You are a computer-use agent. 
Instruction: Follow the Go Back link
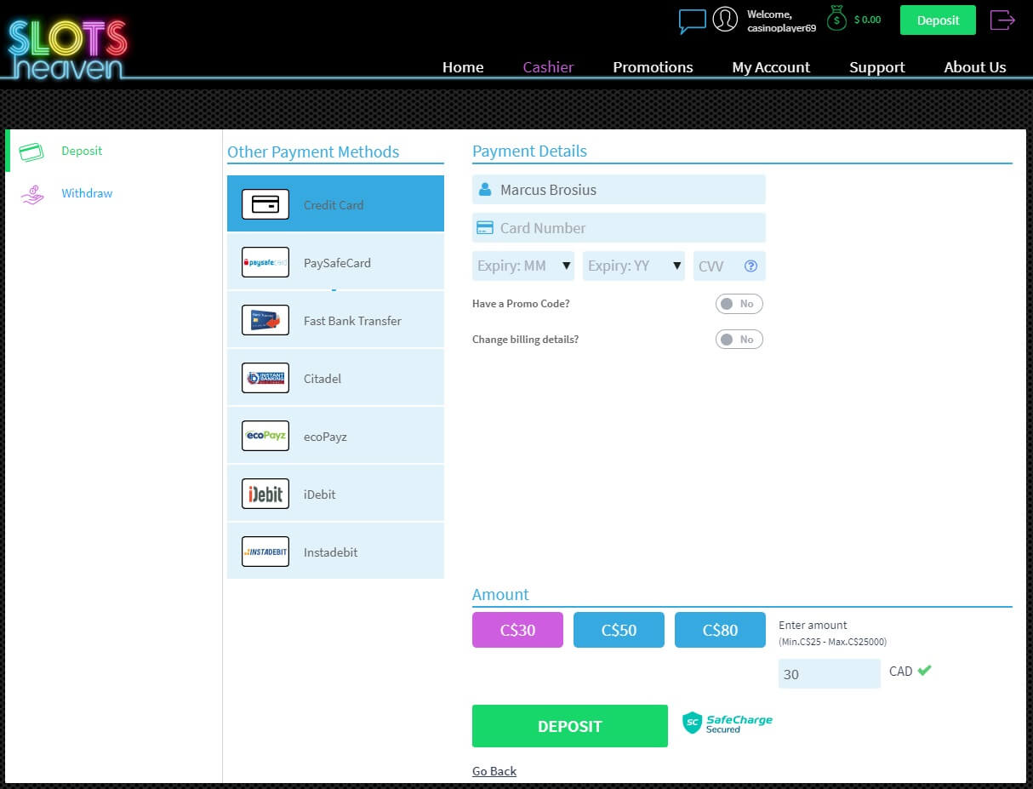[x=494, y=771]
